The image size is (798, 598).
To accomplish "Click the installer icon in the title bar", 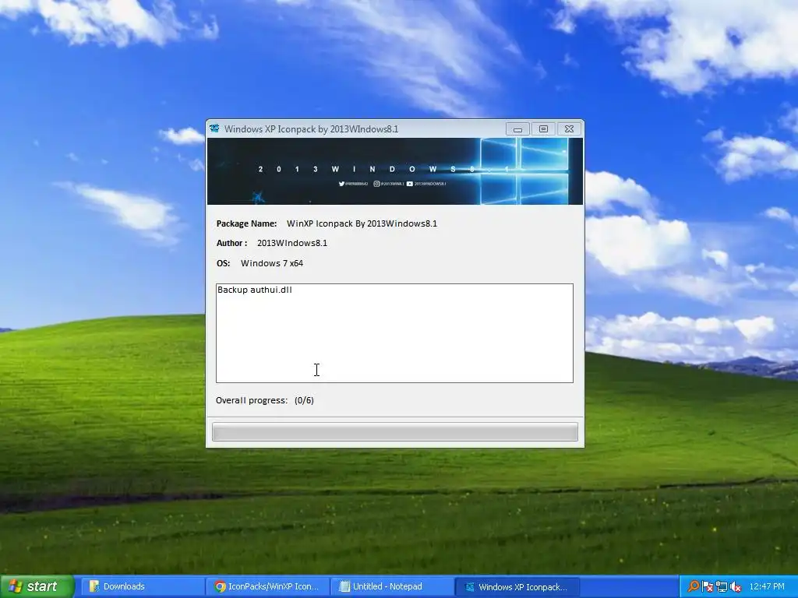I will (x=215, y=128).
